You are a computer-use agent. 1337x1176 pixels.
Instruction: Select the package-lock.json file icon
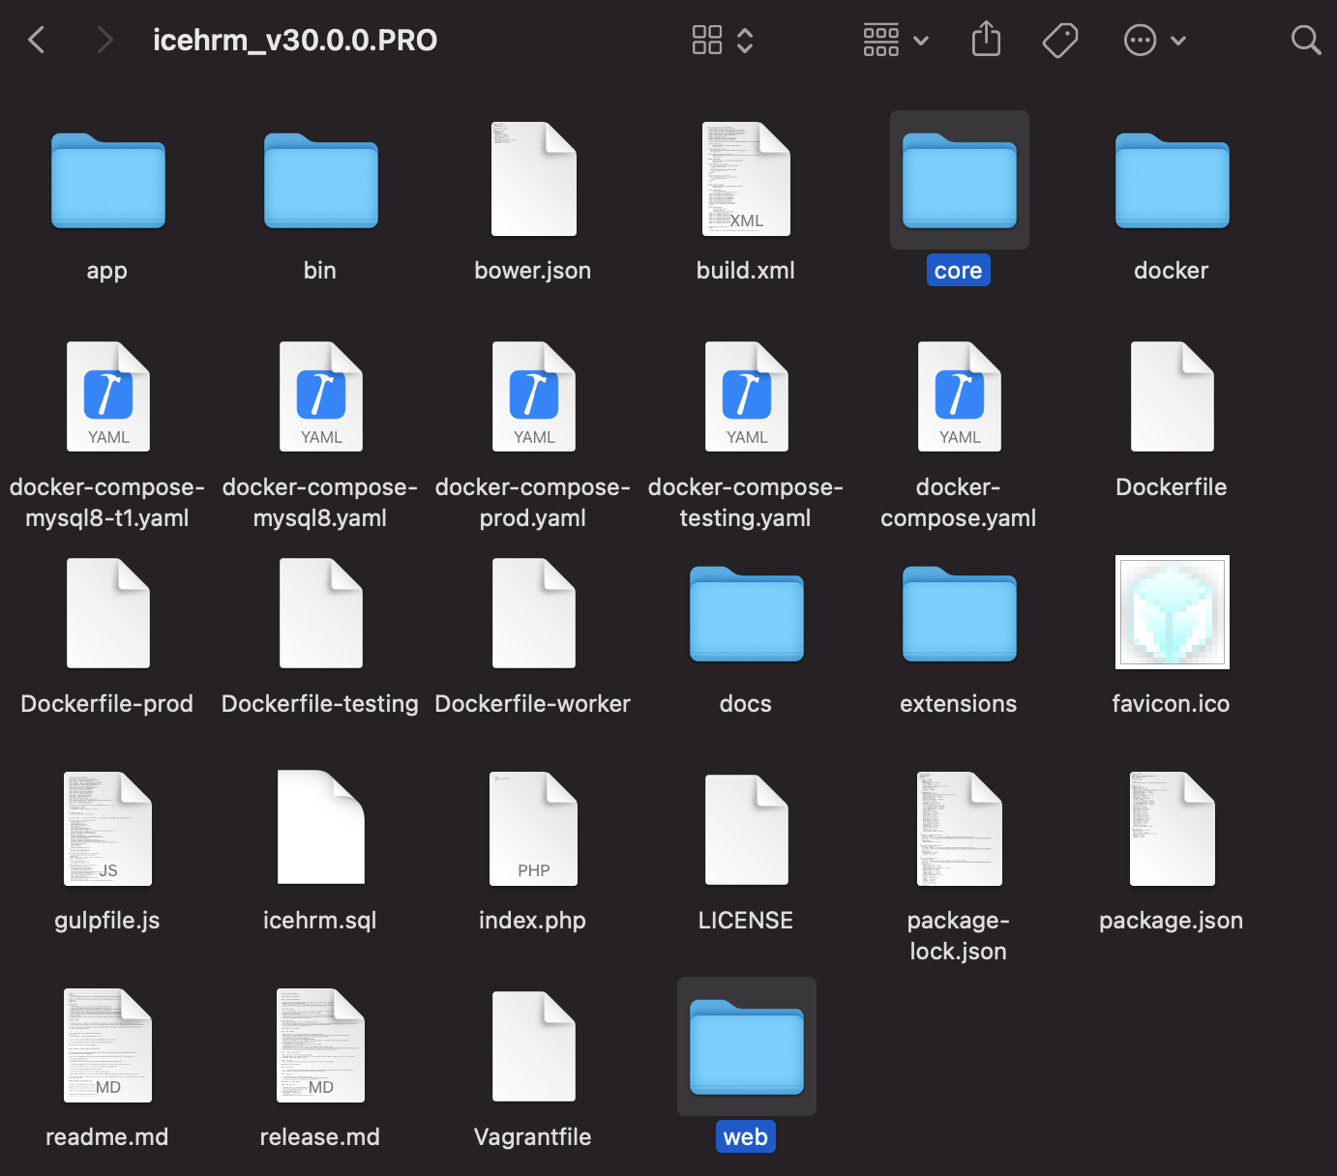959,829
